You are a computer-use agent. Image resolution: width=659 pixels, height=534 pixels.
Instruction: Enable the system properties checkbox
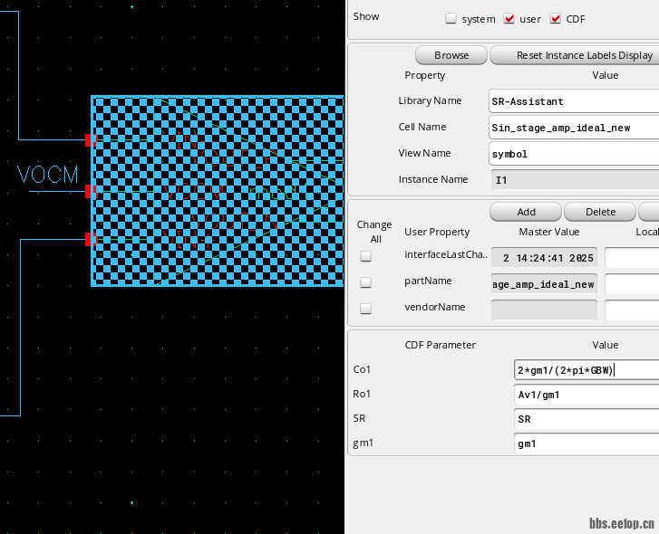[451, 19]
